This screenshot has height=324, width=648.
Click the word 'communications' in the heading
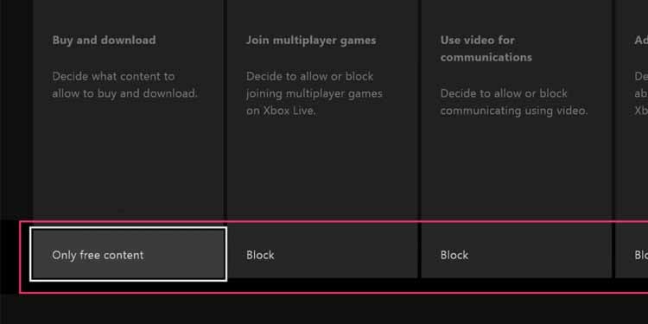point(486,57)
